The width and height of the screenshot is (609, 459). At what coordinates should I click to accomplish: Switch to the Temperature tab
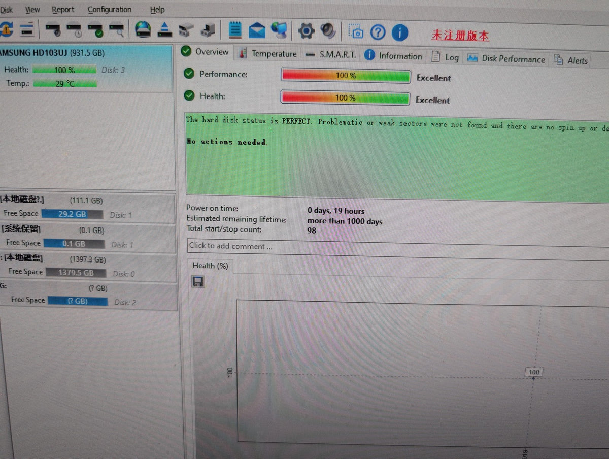point(268,53)
